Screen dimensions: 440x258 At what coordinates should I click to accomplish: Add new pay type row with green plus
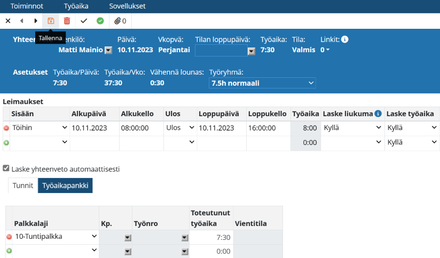tap(9, 251)
